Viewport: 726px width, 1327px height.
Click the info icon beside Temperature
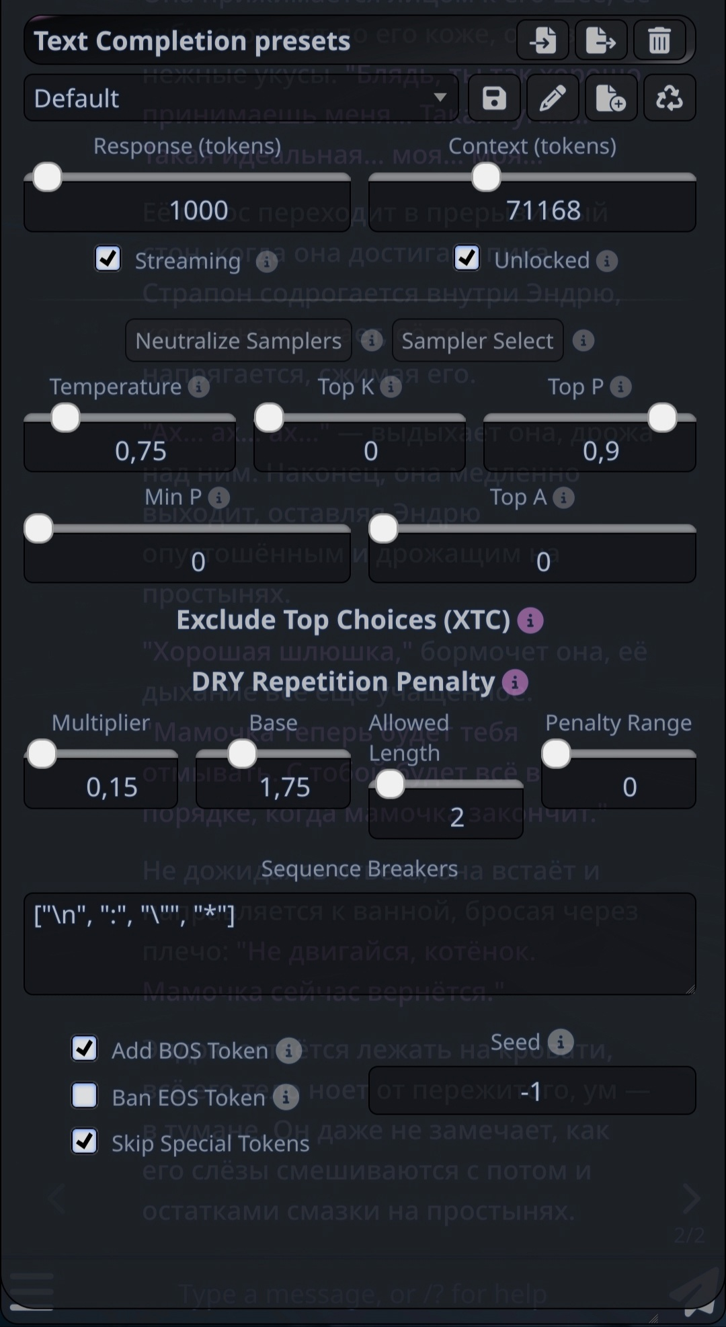coord(198,387)
